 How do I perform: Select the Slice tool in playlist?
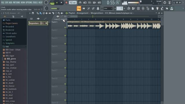pyautogui.click(x=53, y=13)
